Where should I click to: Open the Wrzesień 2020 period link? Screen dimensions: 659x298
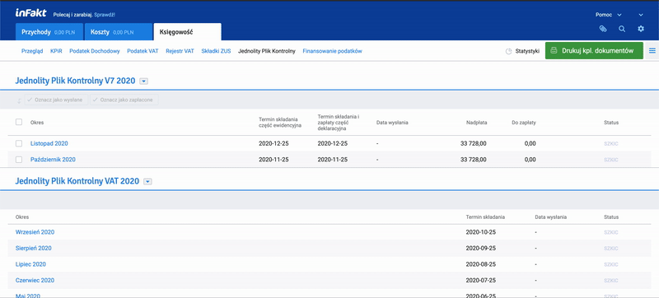click(x=35, y=232)
